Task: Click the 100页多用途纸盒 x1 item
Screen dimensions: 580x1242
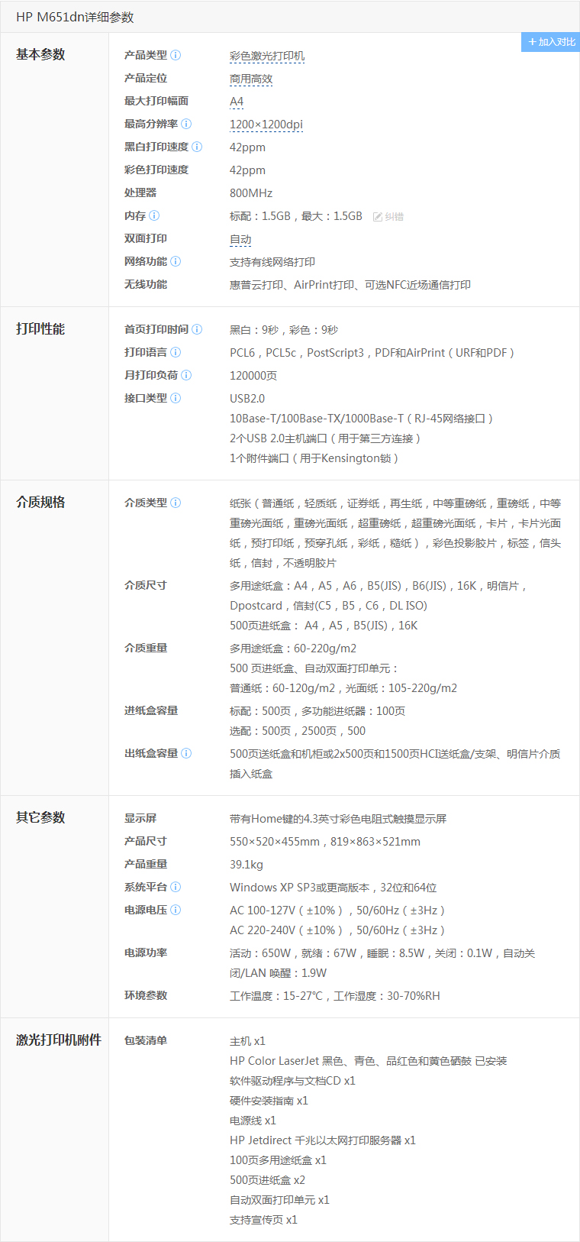Action: tap(278, 1160)
